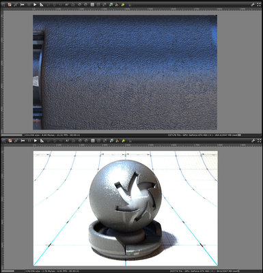Click the multicolor channels icon in bottom viewport toolbar

pyautogui.click(x=117, y=141)
